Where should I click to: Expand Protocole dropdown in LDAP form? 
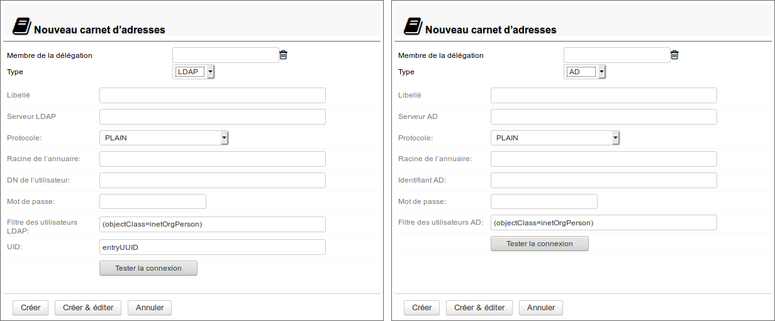tap(164, 138)
